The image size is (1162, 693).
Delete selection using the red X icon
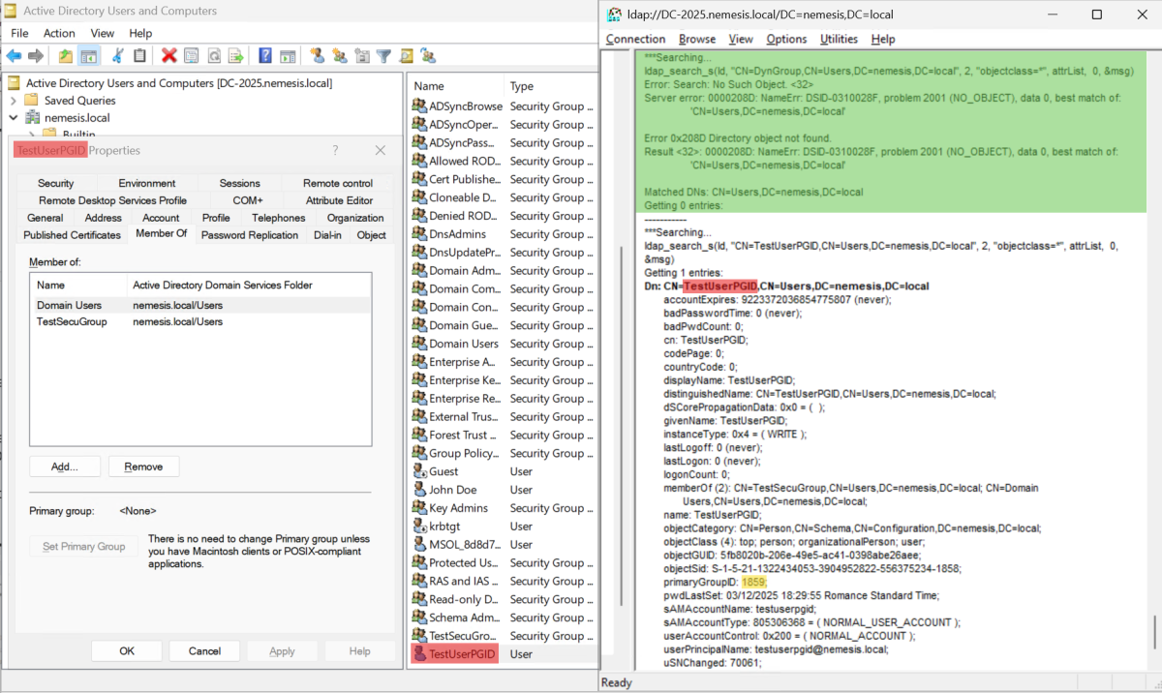point(168,55)
